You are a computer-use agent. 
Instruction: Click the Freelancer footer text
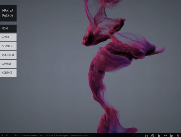click(x=74, y=135)
